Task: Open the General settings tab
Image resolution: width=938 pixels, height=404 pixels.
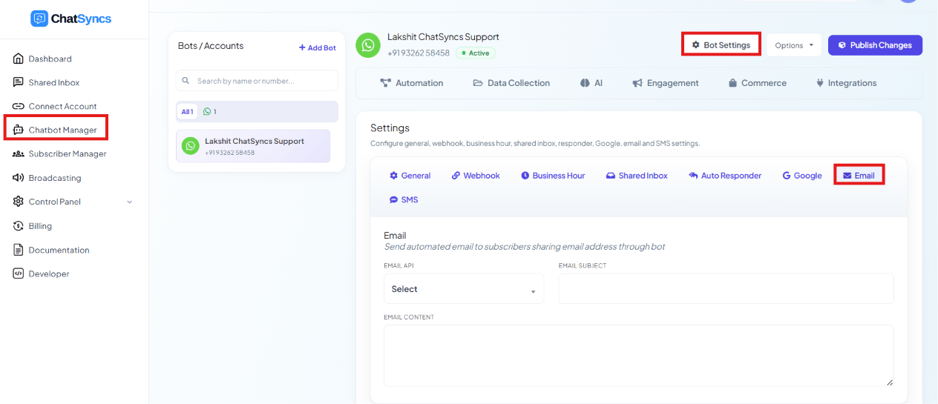Action: (x=410, y=176)
